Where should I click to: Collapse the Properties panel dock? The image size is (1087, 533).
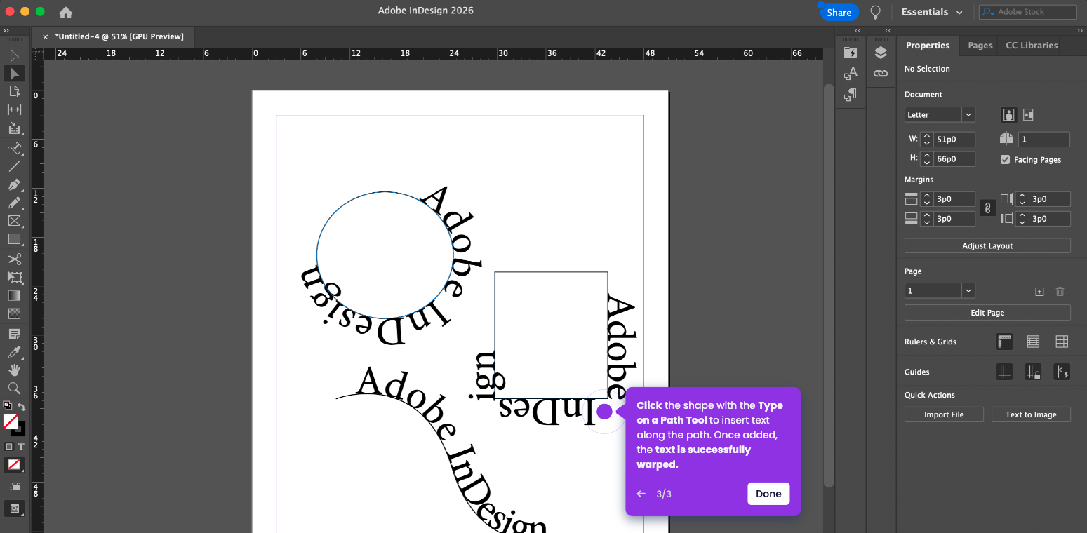pos(1081,31)
